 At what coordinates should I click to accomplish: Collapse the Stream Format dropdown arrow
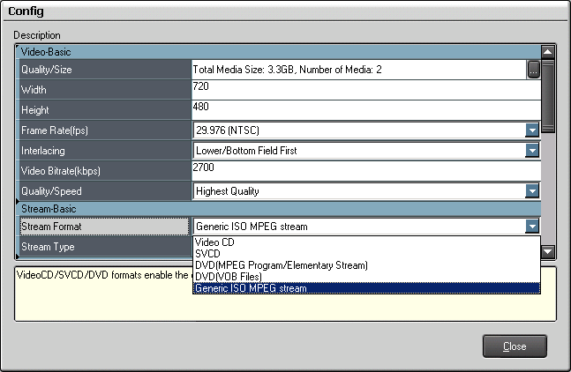point(531,227)
